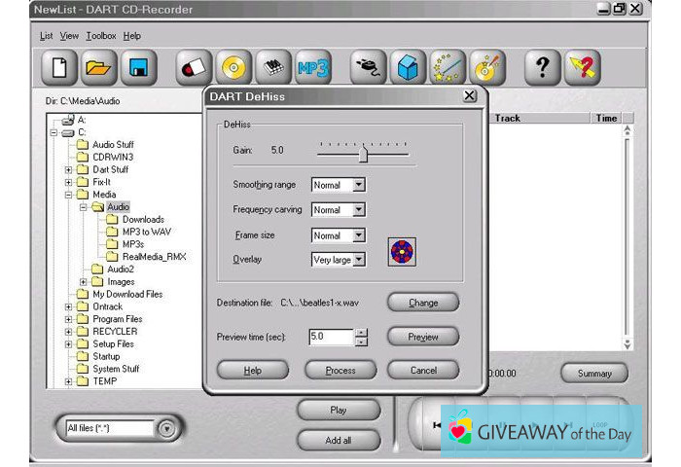
Task: Click the eraser toolbar icon
Action: [x=193, y=69]
